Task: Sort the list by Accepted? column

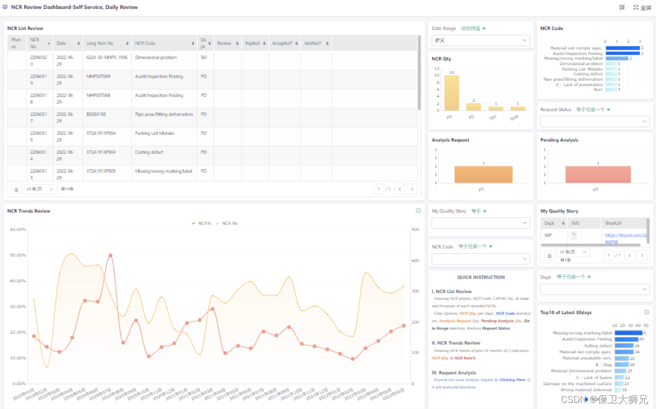Action: 297,43
